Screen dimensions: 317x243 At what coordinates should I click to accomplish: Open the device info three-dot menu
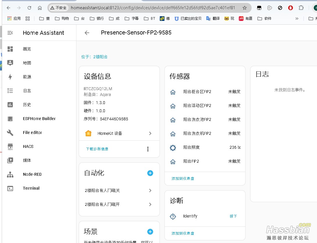[x=148, y=149]
